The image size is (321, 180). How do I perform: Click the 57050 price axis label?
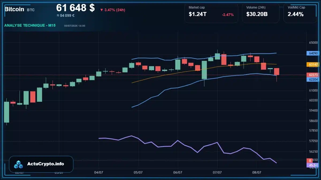coord(313,141)
